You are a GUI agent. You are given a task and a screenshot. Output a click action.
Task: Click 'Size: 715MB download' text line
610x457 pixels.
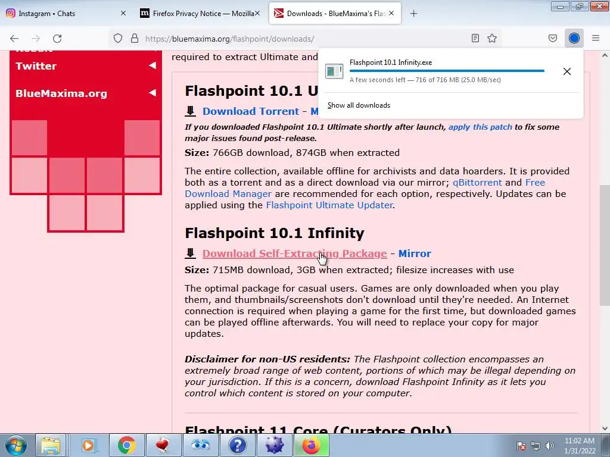tap(349, 270)
